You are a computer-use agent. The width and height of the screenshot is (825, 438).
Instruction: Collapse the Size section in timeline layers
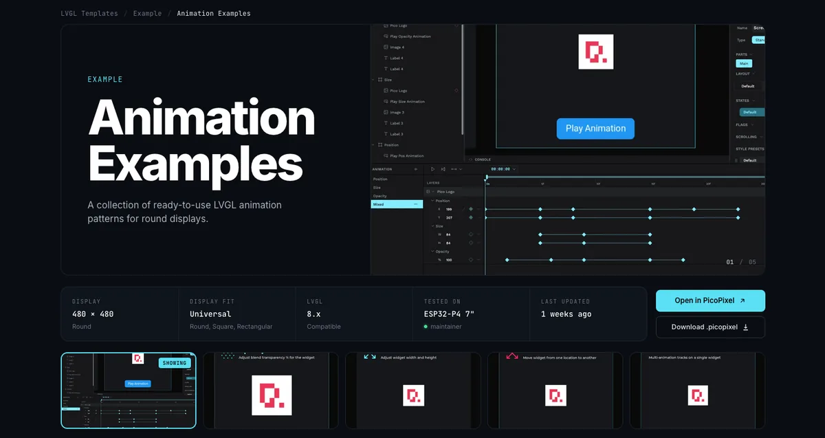433,226
